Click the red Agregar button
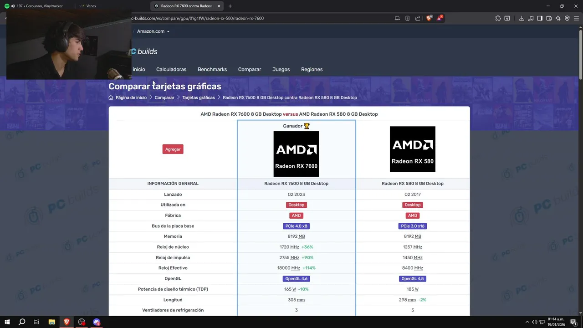 (173, 149)
